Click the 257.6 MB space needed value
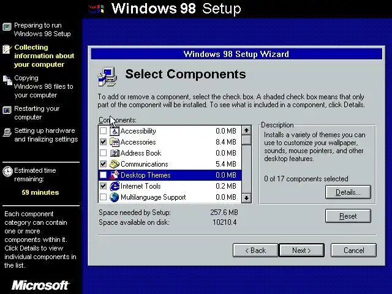The width and height of the screenshot is (392, 294). coord(224,213)
